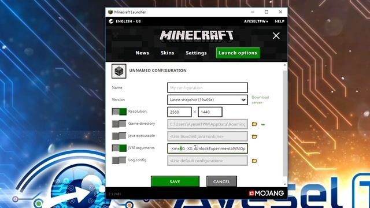Open the Version dropdown
Image resolution: width=370 pixels, height=208 pixels.
[x=208, y=100]
